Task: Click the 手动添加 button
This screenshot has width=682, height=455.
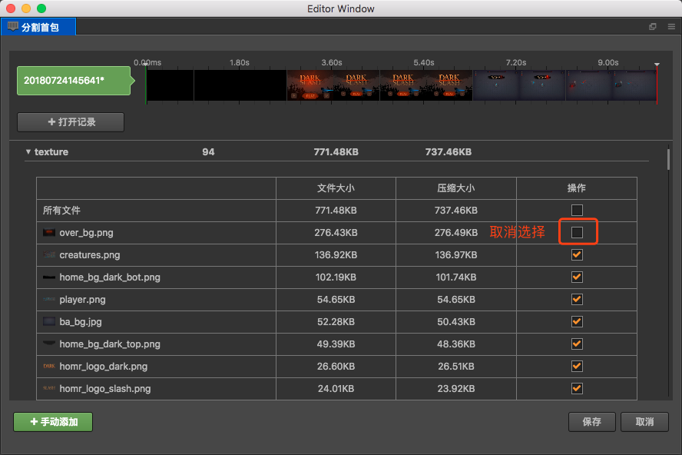Action: (x=53, y=422)
